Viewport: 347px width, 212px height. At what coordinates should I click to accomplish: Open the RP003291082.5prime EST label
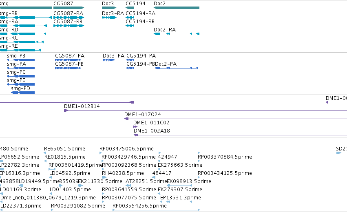(x=78, y=206)
